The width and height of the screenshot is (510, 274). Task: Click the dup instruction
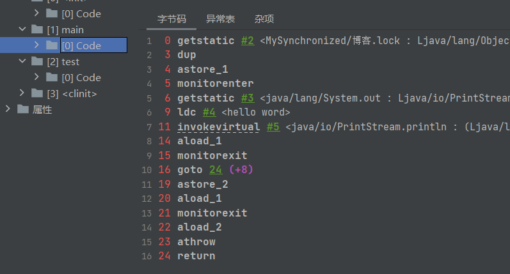(x=187, y=55)
